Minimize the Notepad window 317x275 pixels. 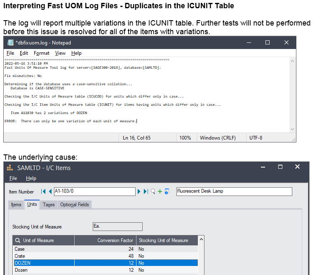coord(249,42)
